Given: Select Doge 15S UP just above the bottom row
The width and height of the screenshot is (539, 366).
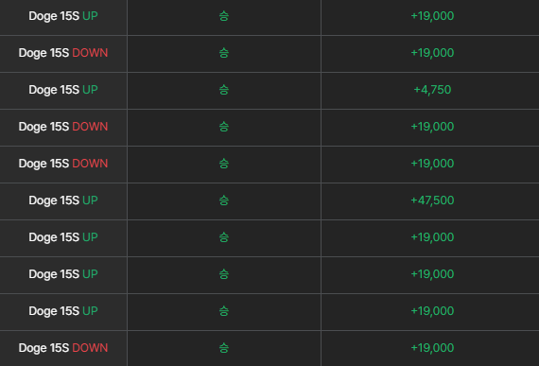Looking at the screenshot, I should click(x=63, y=311).
